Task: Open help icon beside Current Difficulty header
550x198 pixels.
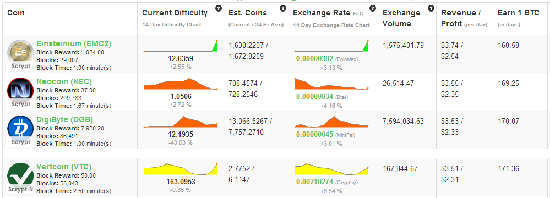Action: click(219, 8)
